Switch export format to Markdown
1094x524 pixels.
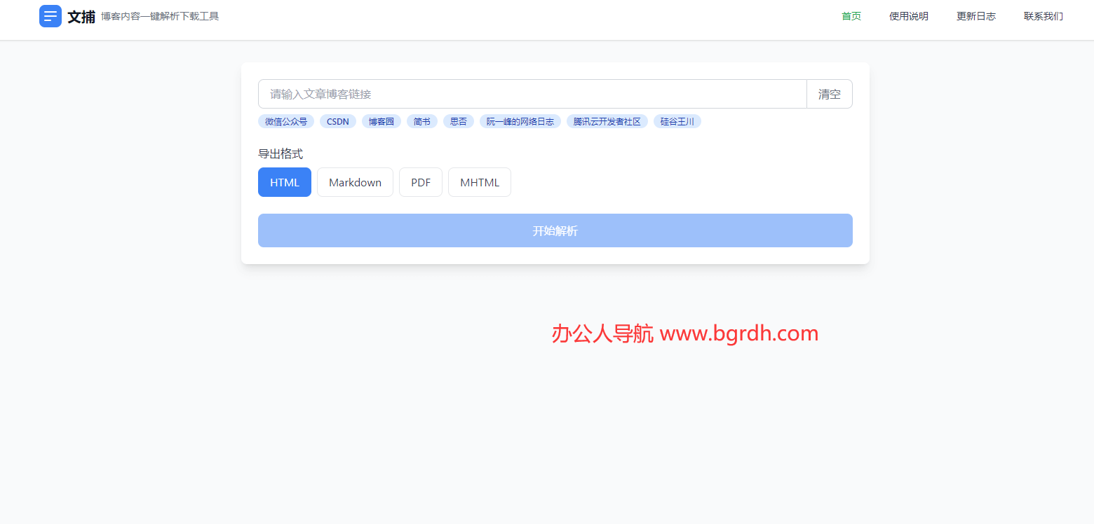pos(355,182)
